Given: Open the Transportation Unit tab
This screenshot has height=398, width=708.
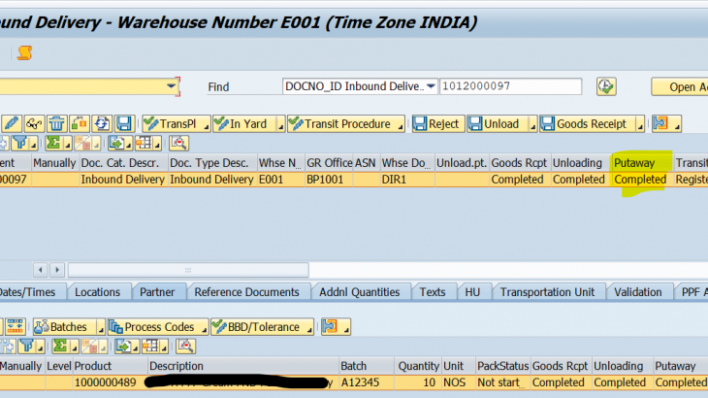Looking at the screenshot, I should [547, 292].
